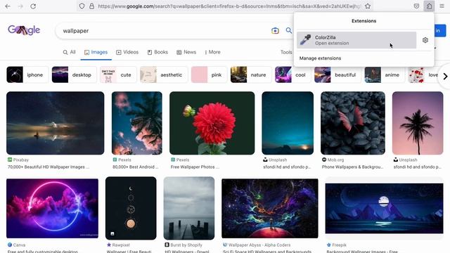Follow the Burst by Shopify source link
This screenshot has width=450, height=253.
(x=184, y=245)
